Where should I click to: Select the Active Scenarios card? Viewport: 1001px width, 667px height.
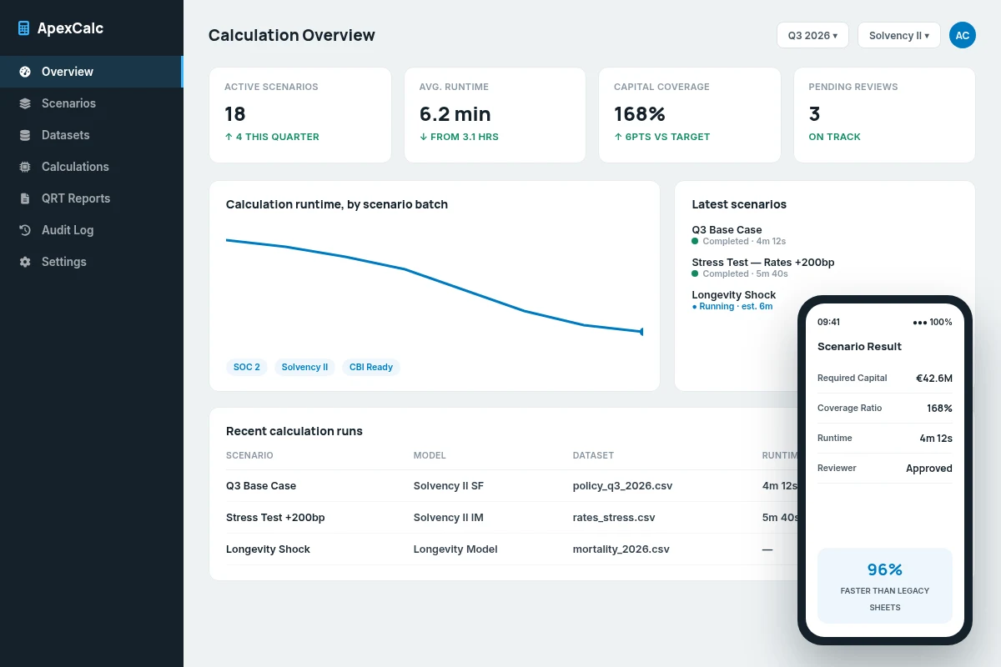pyautogui.click(x=300, y=115)
